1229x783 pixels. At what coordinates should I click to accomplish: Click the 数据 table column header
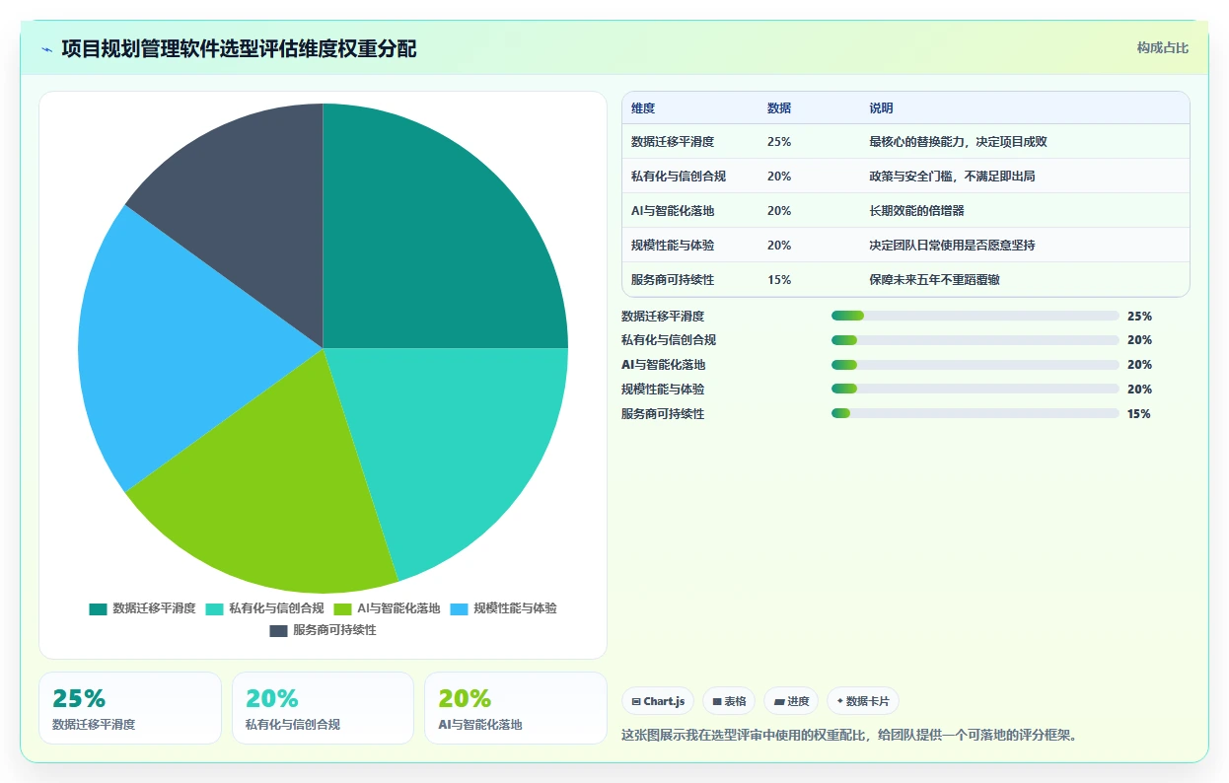click(779, 107)
